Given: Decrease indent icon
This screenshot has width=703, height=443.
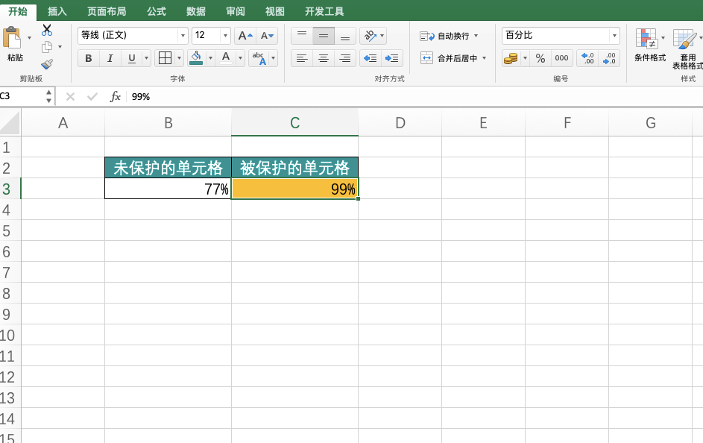Looking at the screenshot, I should pyautogui.click(x=370, y=58).
